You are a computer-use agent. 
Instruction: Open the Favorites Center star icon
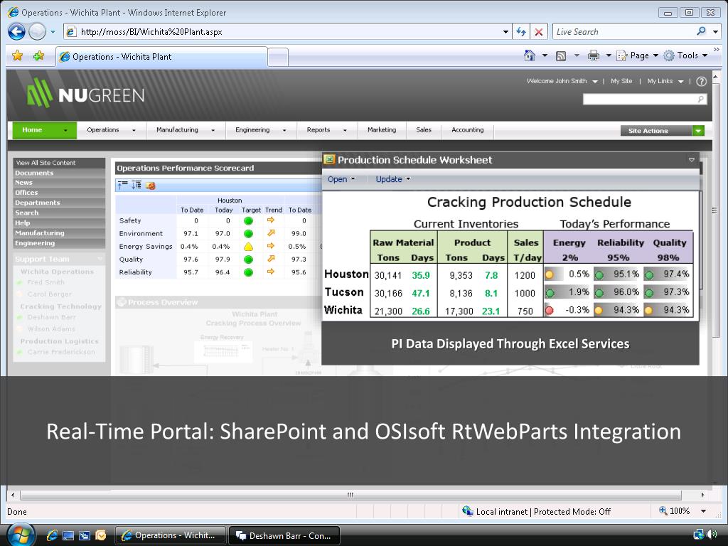[18, 55]
